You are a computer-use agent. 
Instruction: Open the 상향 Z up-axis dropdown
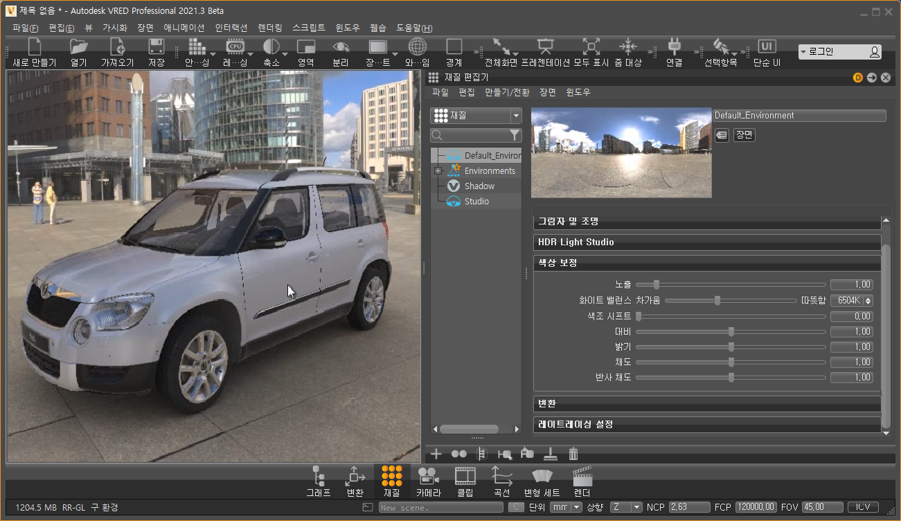coord(626,508)
